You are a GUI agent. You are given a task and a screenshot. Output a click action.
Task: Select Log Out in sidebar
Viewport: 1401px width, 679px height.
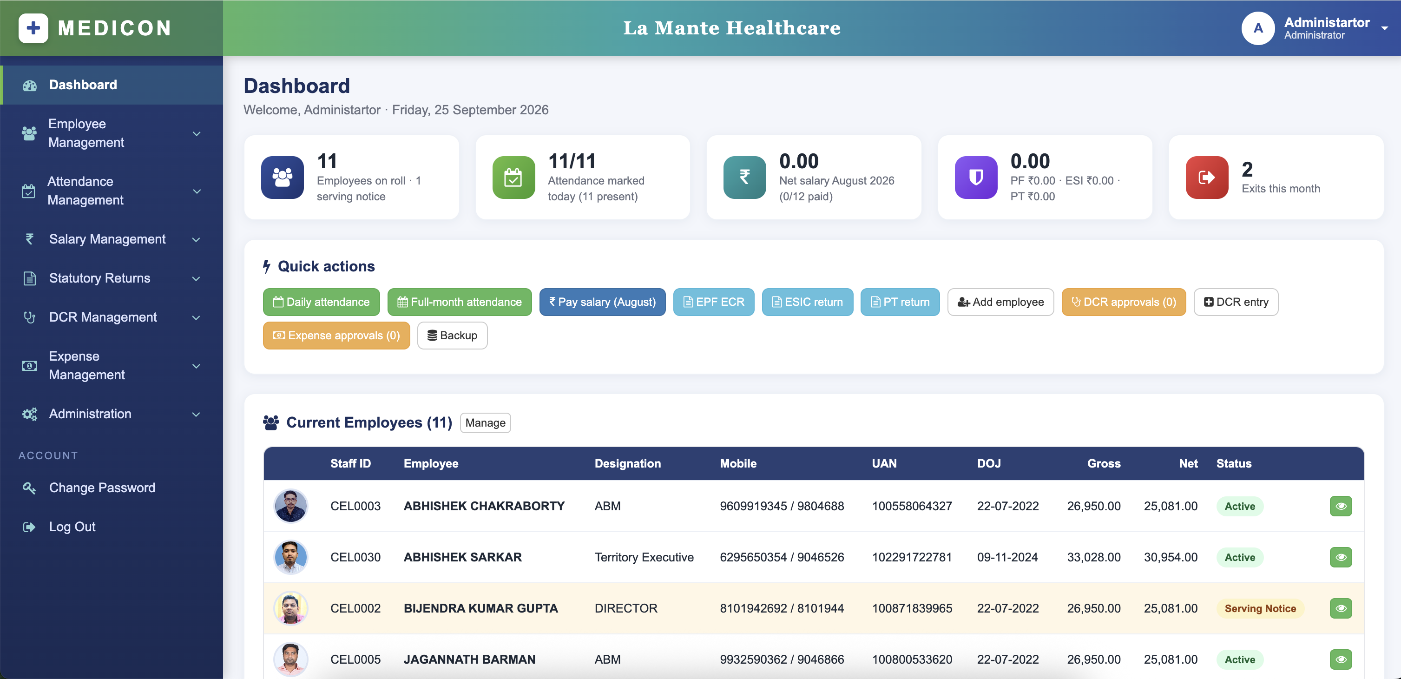[x=112, y=527]
